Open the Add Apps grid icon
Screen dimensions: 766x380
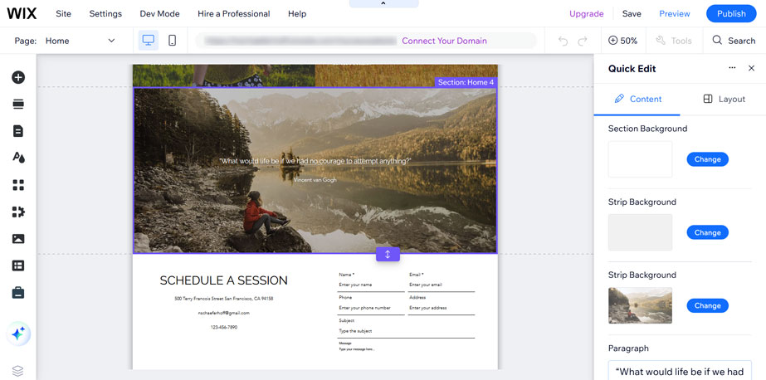(18, 185)
